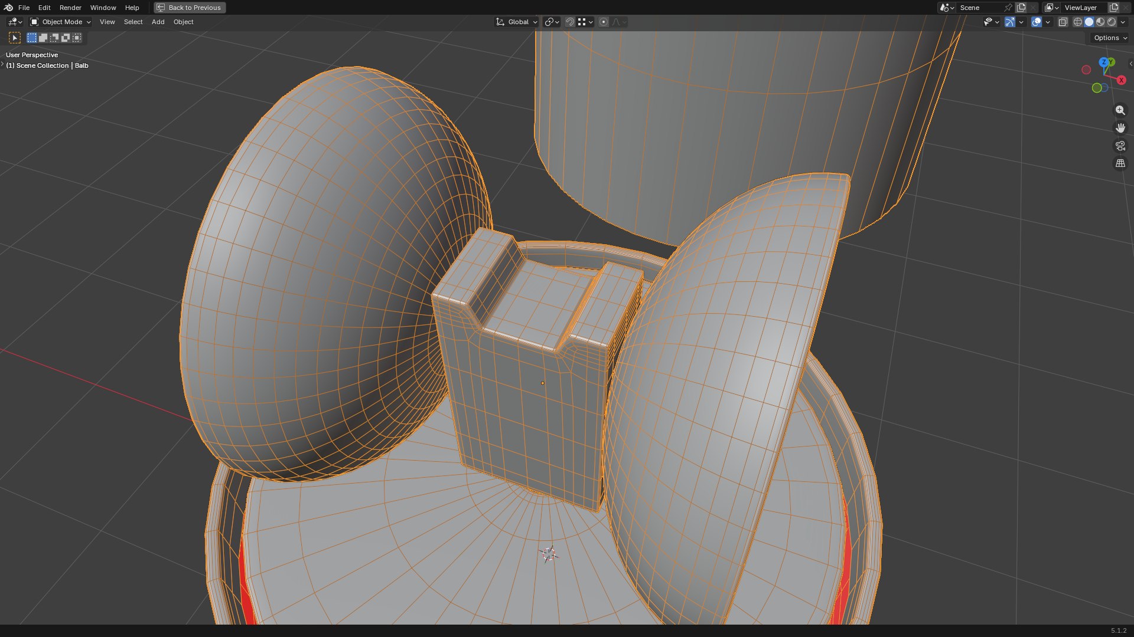Add a new view layer
Screen dimensions: 1134x637
(x=1114, y=8)
